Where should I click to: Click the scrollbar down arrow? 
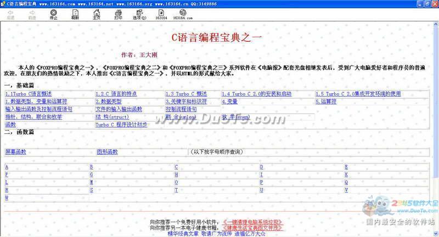[436, 234]
